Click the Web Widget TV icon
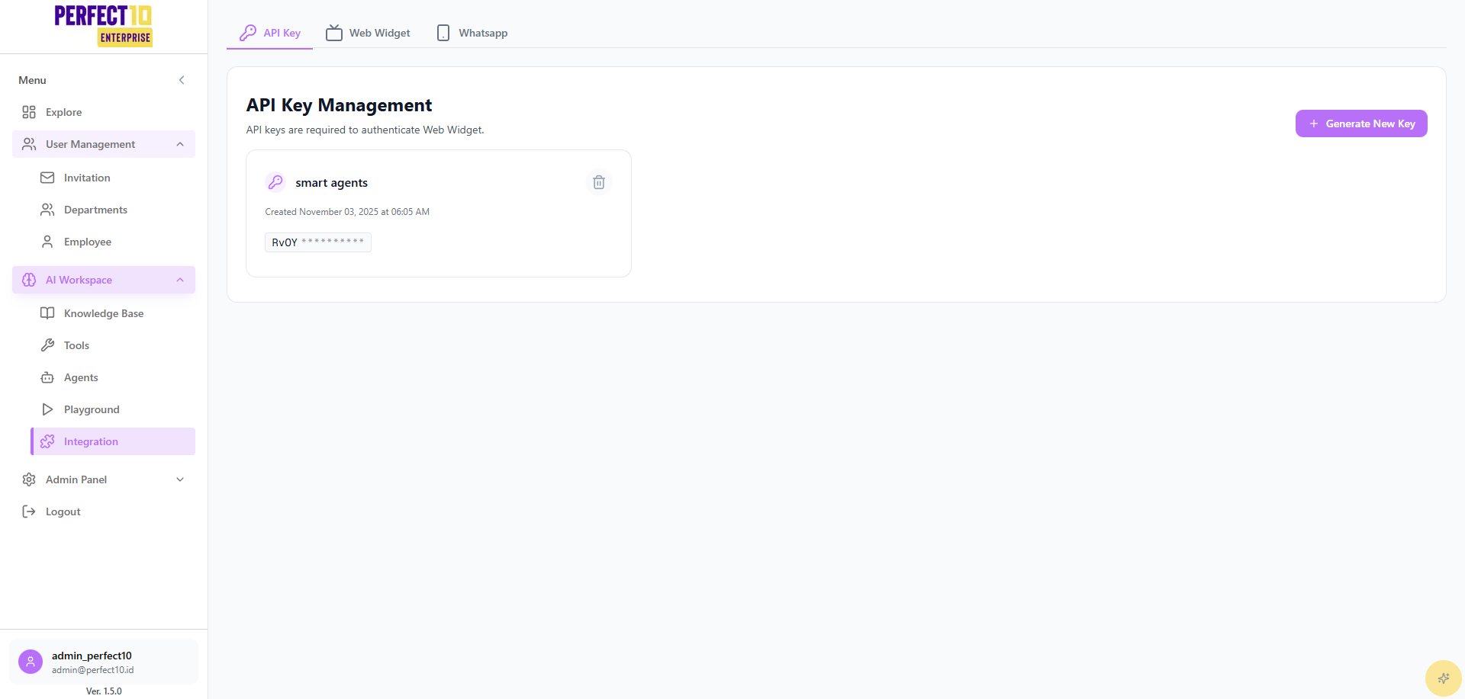This screenshot has width=1465, height=699. click(334, 33)
